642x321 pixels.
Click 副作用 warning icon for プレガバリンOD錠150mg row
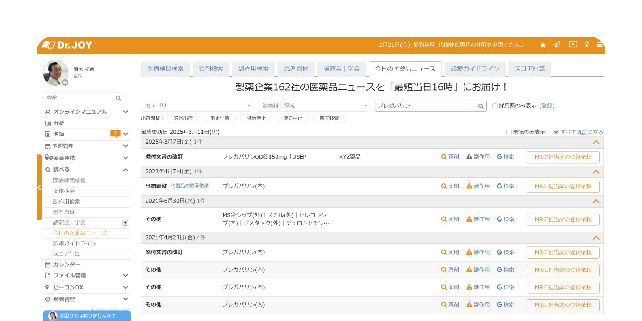478,157
